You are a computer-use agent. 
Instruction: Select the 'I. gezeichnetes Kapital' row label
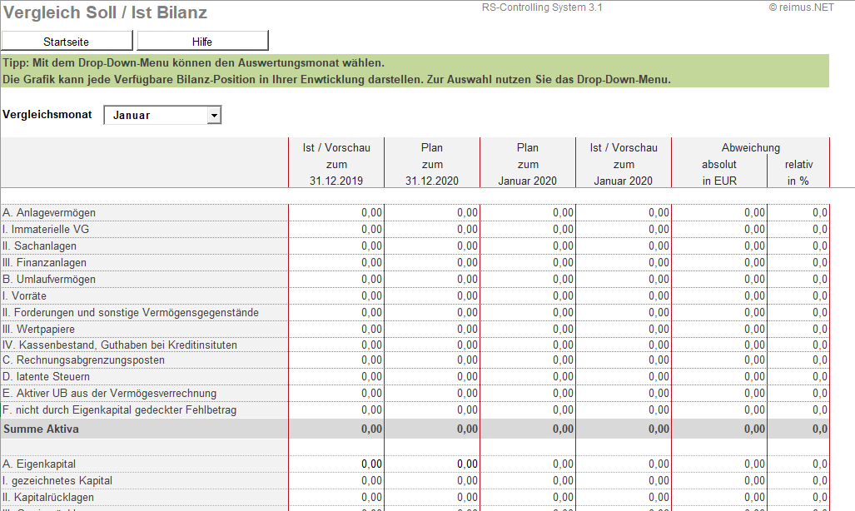(x=57, y=481)
